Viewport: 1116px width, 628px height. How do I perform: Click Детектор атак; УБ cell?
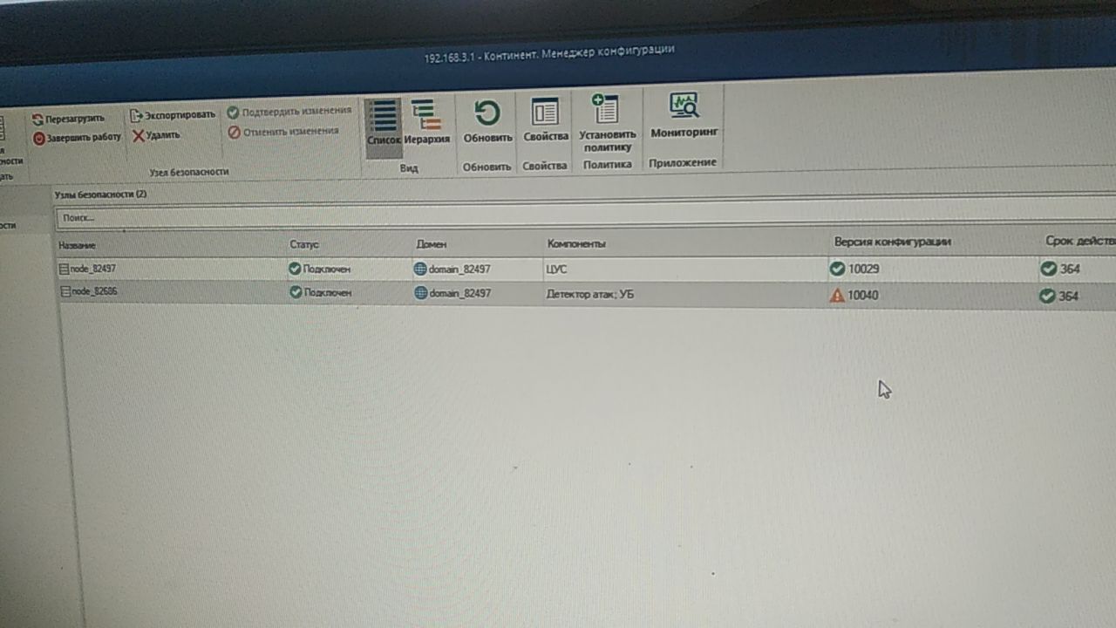coord(589,294)
